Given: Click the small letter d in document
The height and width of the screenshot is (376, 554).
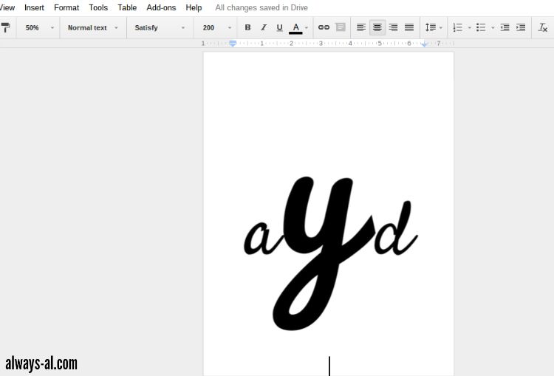Looking at the screenshot, I should pyautogui.click(x=396, y=228).
